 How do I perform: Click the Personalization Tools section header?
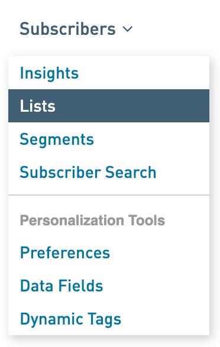click(92, 220)
